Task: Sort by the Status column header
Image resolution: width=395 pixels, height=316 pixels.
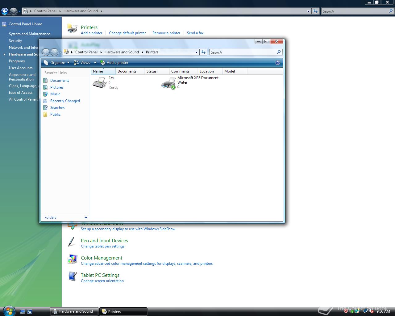Action: pyautogui.click(x=157, y=71)
